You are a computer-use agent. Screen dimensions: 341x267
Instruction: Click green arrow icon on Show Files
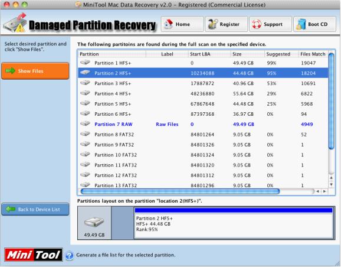10,71
